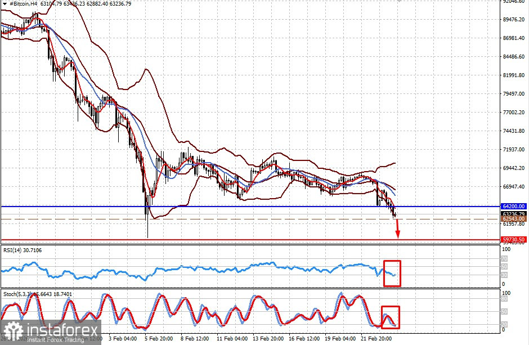529x345 pixels.
Task: Click the 21 Feb 20:00 time label
Action: [x=375, y=338]
